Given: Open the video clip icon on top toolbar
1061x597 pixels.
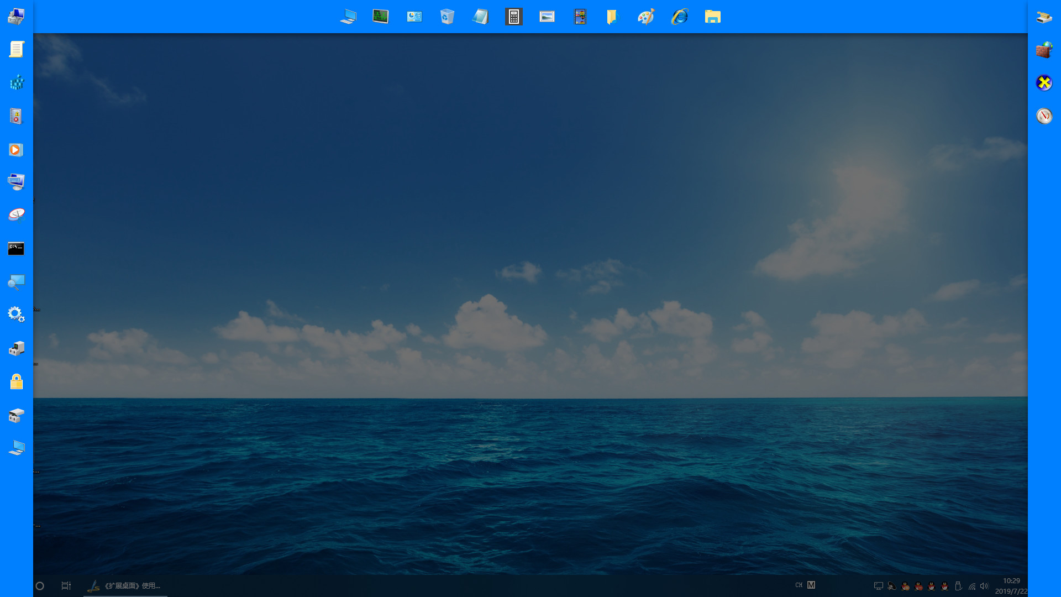Looking at the screenshot, I should click(x=580, y=17).
